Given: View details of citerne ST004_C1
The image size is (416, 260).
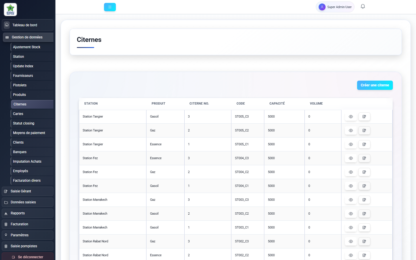Looking at the screenshot, I should [x=351, y=186].
